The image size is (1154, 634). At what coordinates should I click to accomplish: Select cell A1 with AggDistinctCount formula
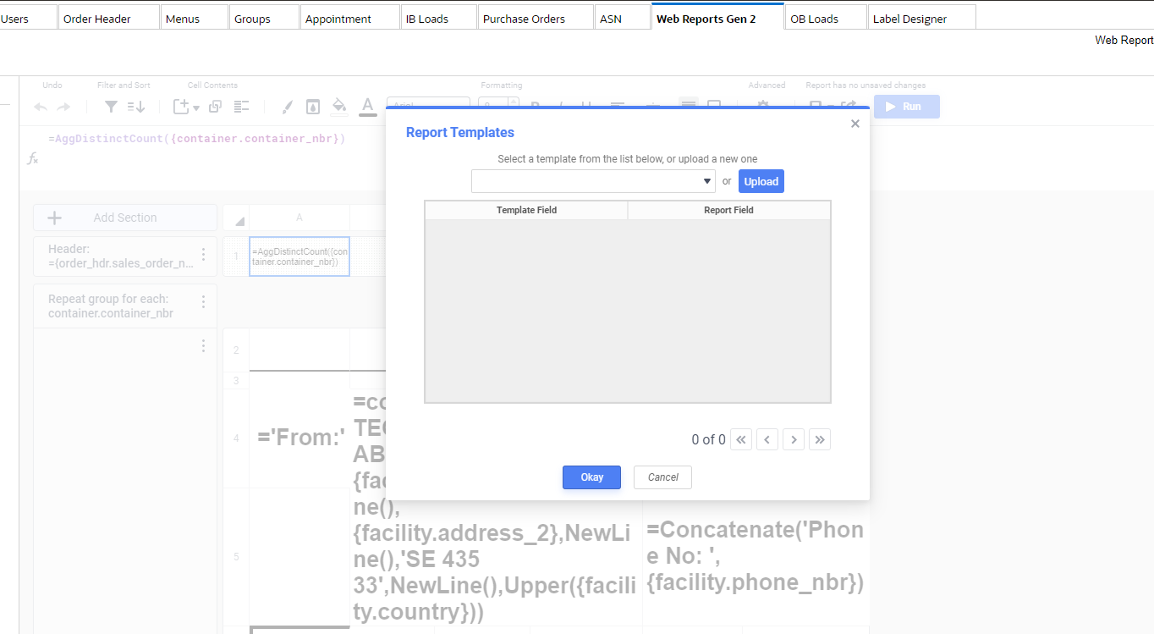coord(299,256)
